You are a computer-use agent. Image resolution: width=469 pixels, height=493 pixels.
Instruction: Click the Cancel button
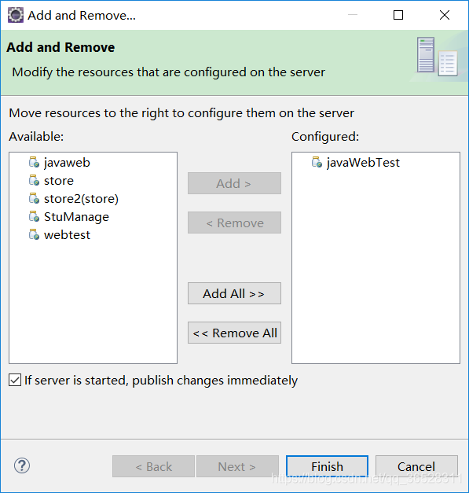(x=416, y=466)
